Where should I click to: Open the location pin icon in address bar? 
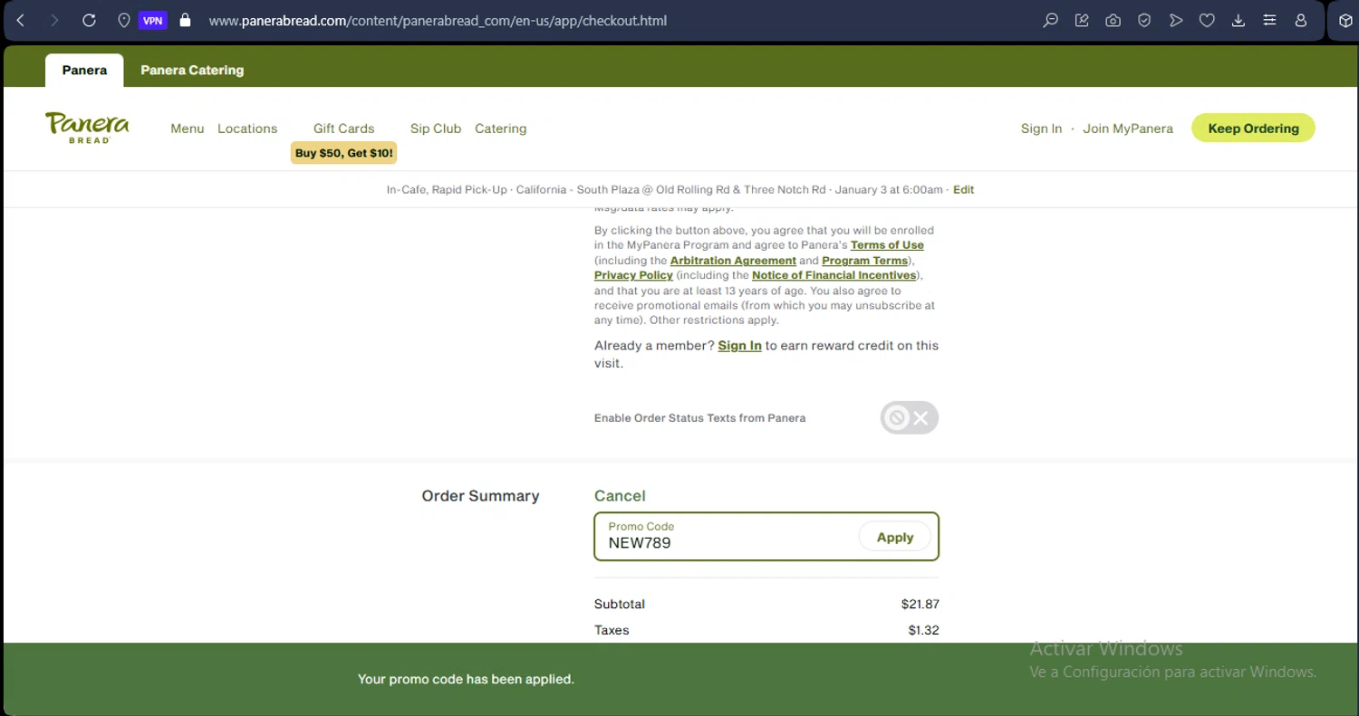pyautogui.click(x=124, y=20)
